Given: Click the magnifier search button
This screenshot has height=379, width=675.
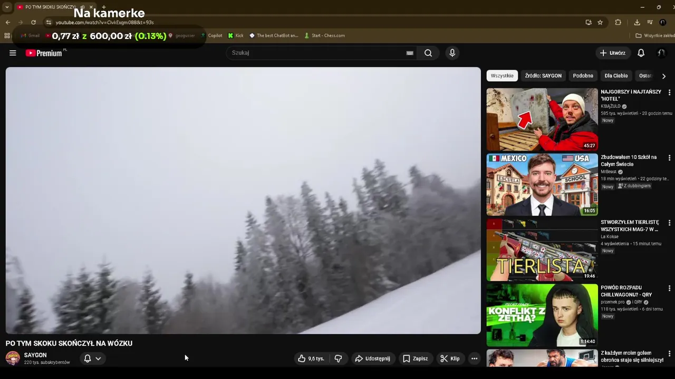Looking at the screenshot, I should point(428,53).
